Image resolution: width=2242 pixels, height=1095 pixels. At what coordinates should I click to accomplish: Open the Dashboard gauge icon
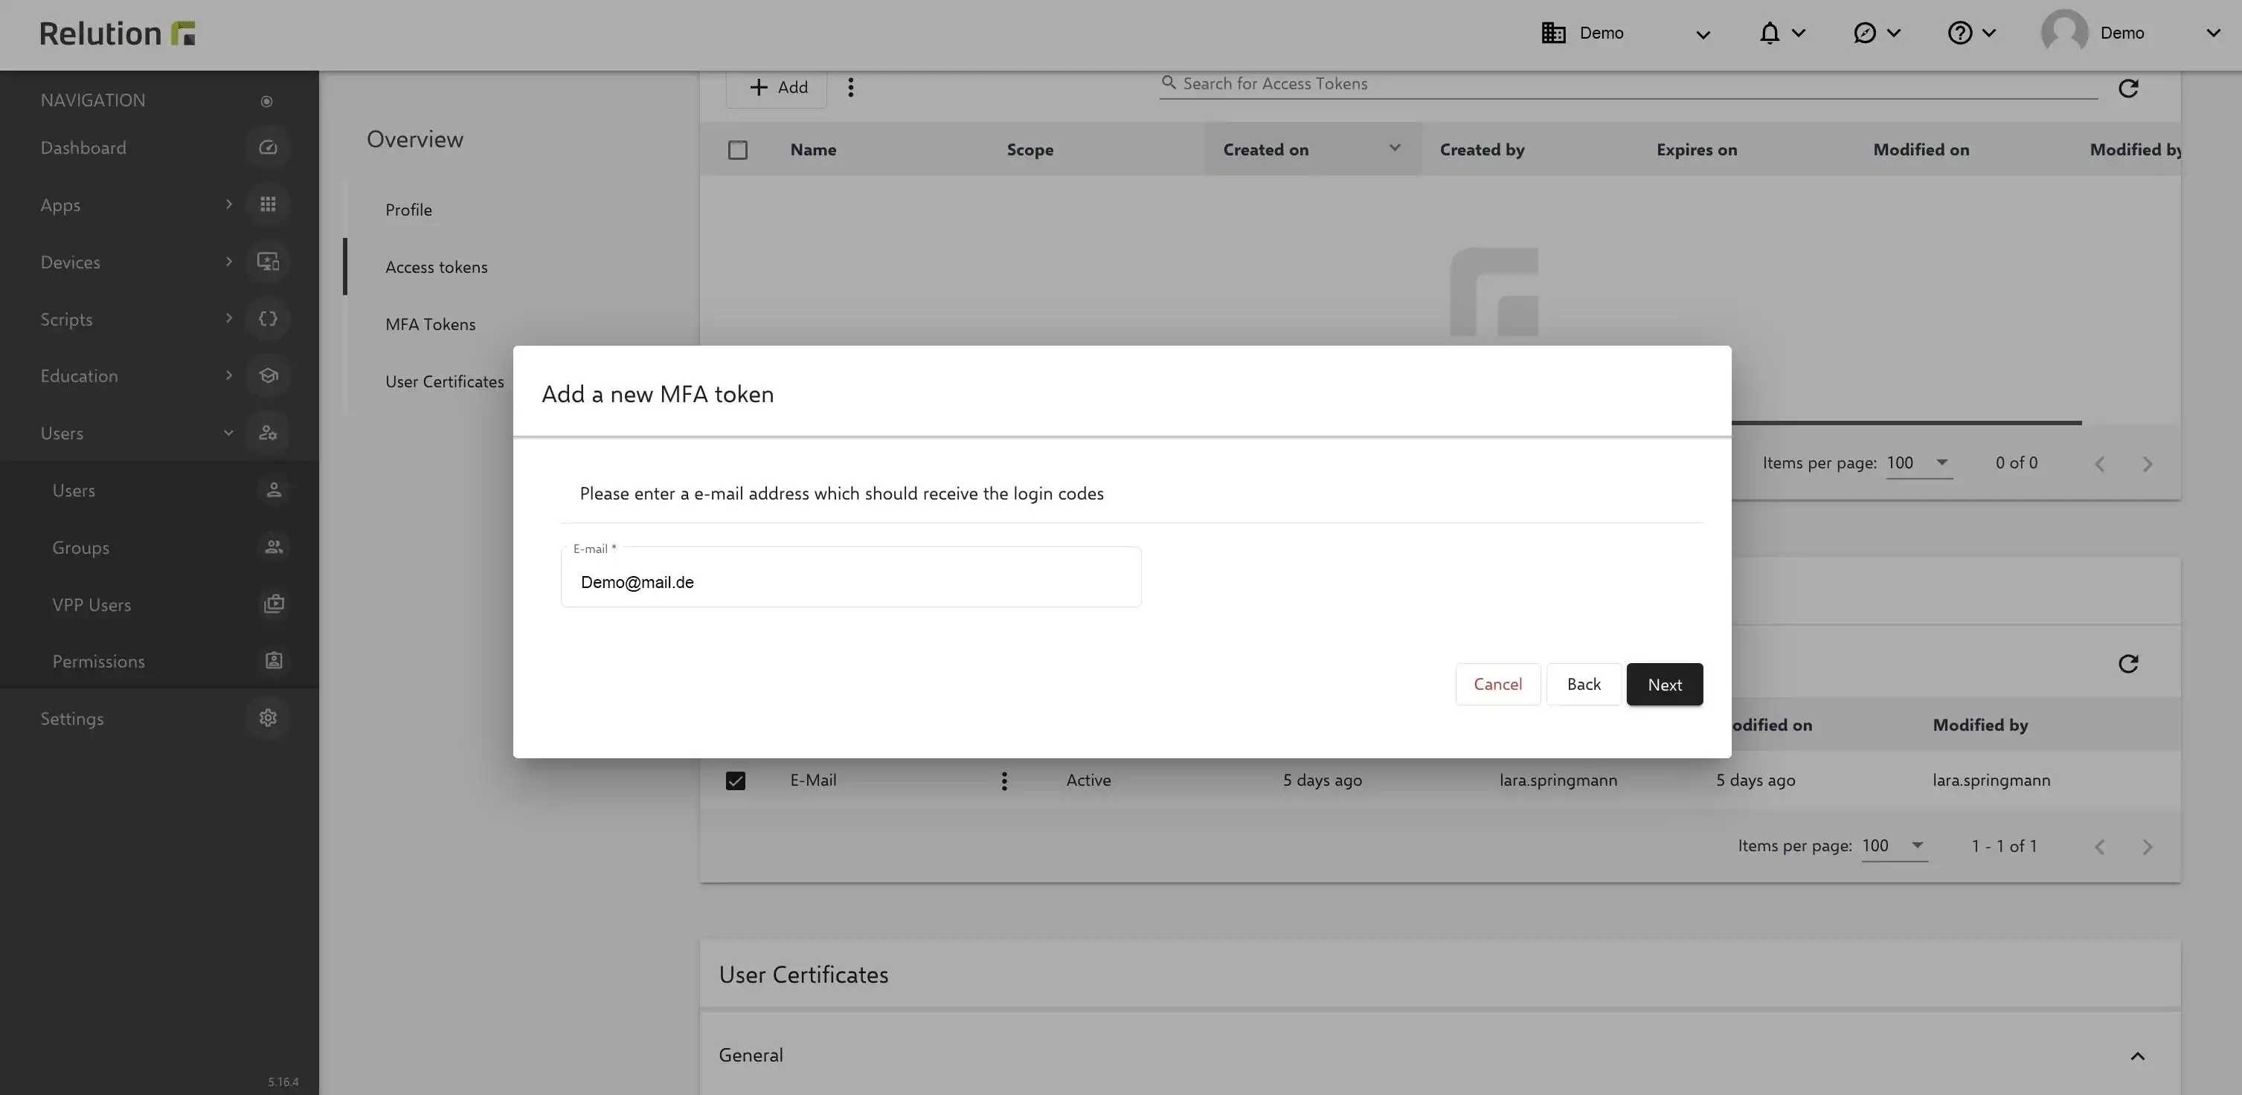point(268,148)
